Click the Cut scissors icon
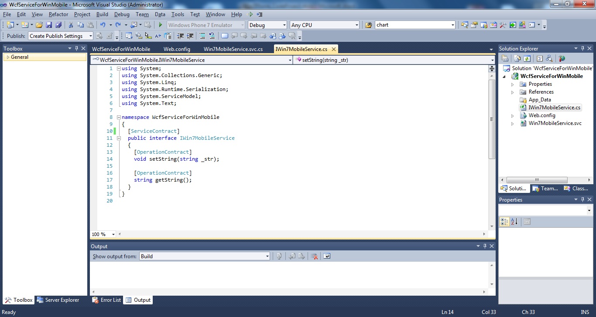Viewport: 596px width, 317px height. [71, 25]
